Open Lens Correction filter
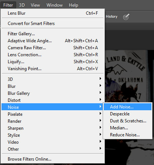The height and width of the screenshot is (165, 154). pyautogui.click(x=53, y=55)
